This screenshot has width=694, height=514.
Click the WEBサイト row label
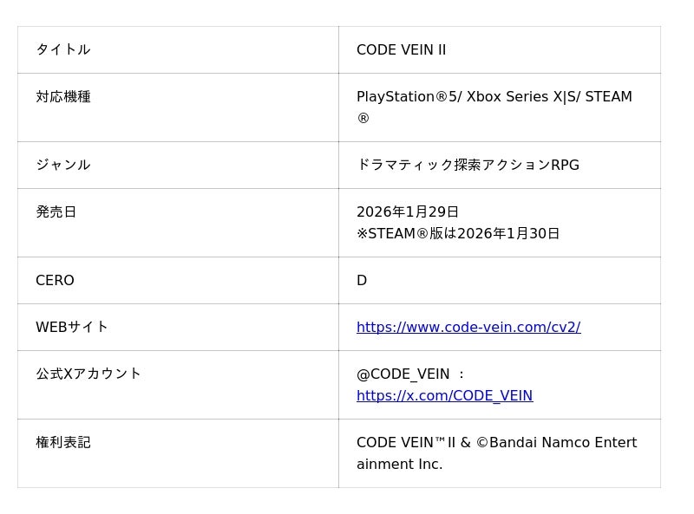[72, 327]
